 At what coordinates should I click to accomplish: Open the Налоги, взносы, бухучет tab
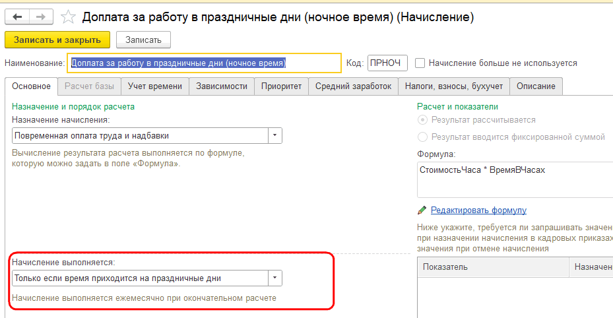pos(454,86)
